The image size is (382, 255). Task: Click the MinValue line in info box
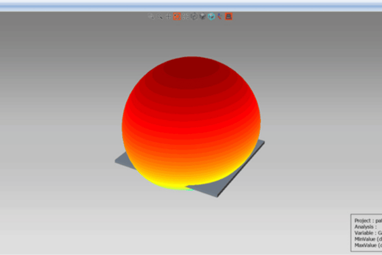(x=367, y=239)
